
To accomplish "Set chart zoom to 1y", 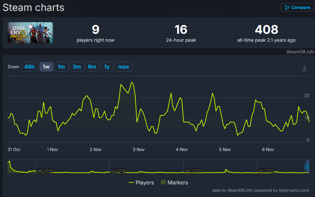I will coord(107,67).
